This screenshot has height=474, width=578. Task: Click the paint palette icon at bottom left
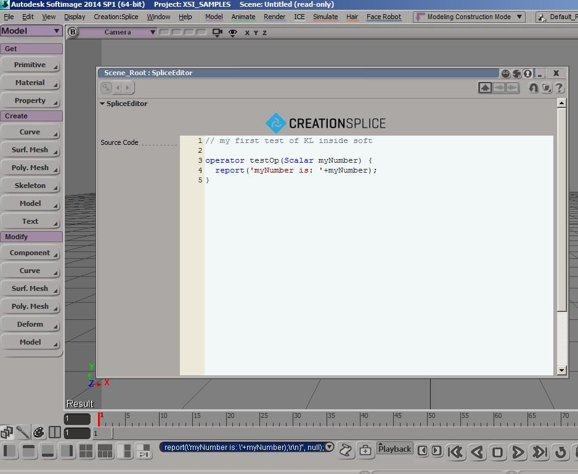pyautogui.click(x=38, y=432)
